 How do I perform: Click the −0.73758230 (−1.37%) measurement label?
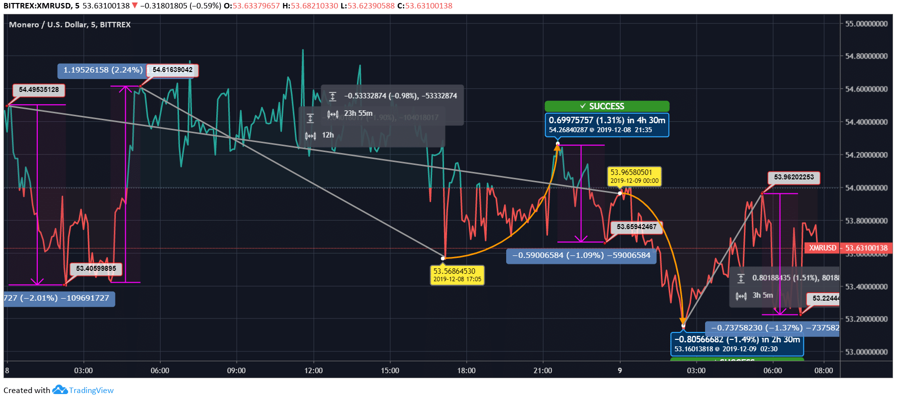click(773, 328)
